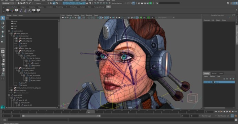Collapse the world_control node in Outliner
238x124 pixels.
click(9, 31)
